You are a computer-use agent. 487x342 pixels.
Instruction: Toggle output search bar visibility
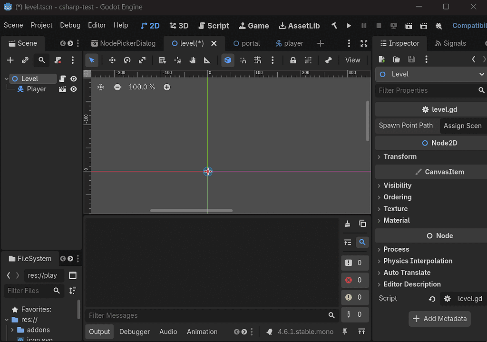[x=362, y=242]
